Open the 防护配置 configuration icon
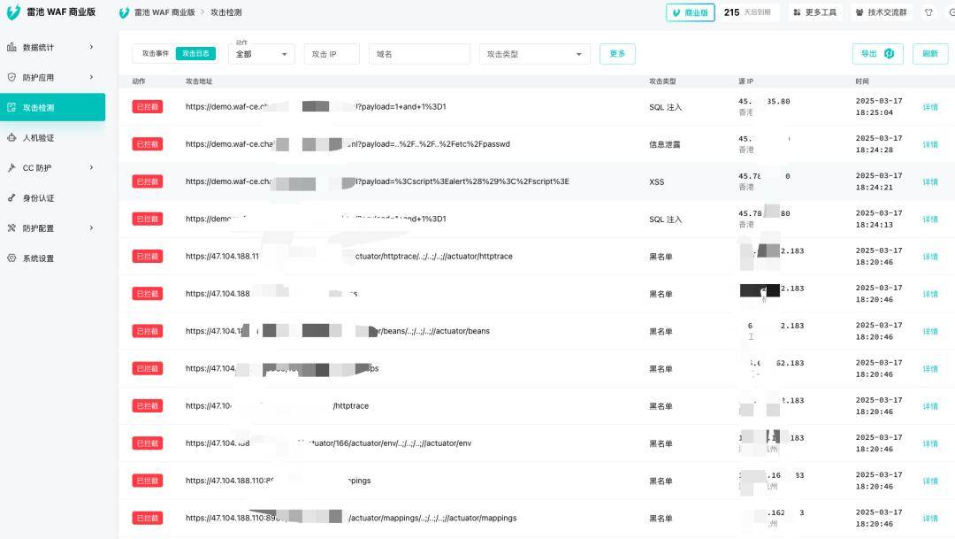Screen dimensions: 955x539 14,227
